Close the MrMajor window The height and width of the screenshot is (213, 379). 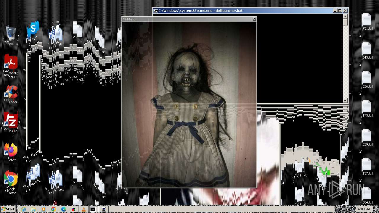click(x=254, y=19)
